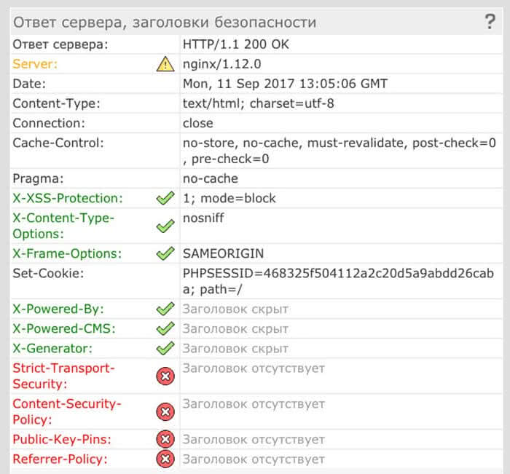This screenshot has height=474, width=510.
Task: Select the X-XSS-Protection: header label
Action: [x=68, y=198]
